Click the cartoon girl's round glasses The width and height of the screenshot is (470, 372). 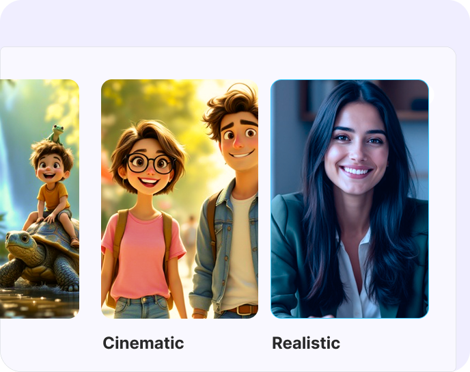point(150,163)
